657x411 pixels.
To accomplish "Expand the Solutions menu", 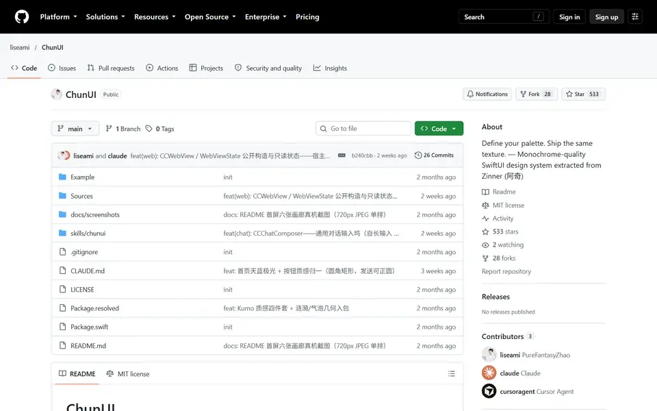I will coord(105,16).
